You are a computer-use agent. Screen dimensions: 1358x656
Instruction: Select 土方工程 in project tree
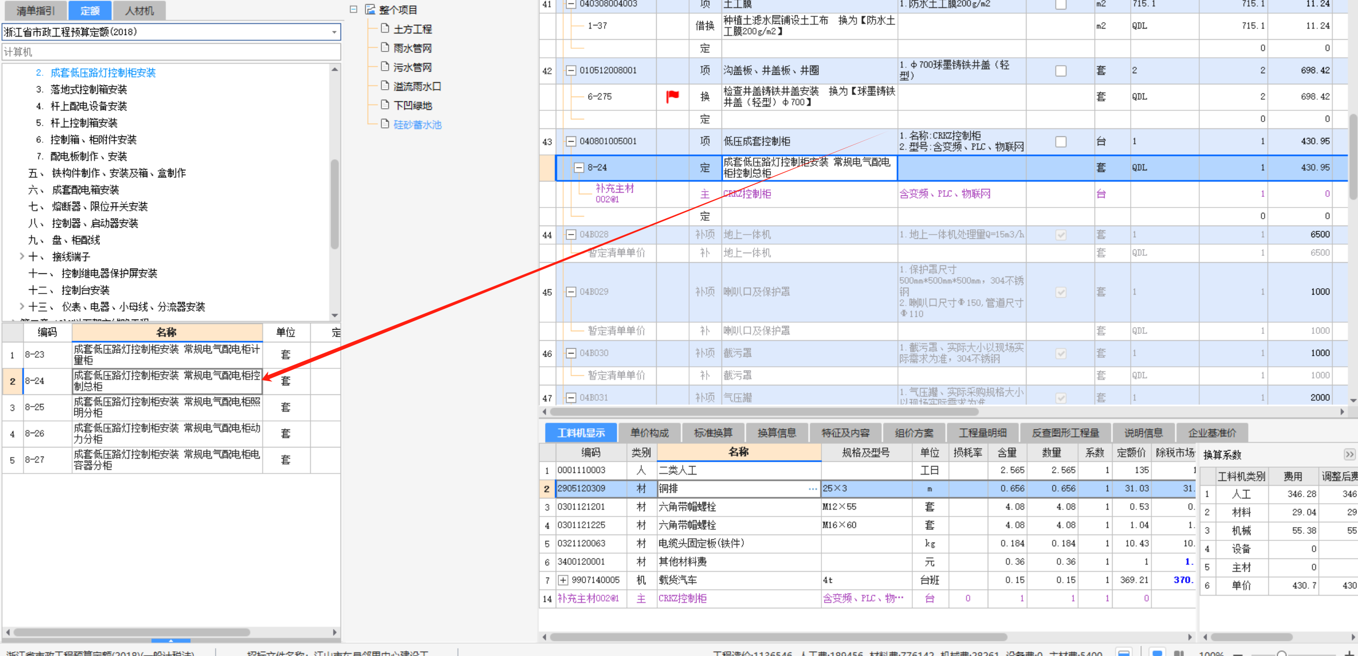tap(413, 29)
